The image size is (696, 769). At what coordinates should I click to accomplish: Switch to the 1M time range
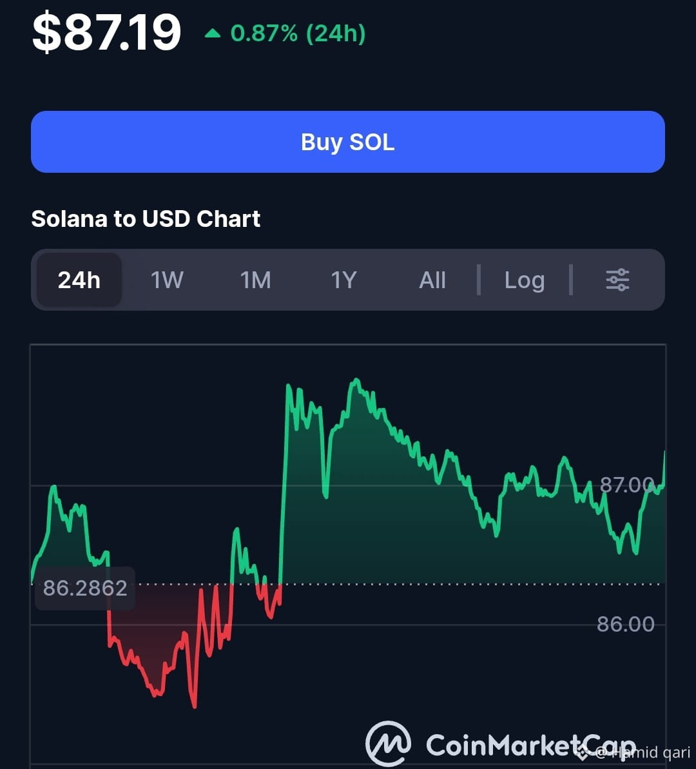pos(255,280)
